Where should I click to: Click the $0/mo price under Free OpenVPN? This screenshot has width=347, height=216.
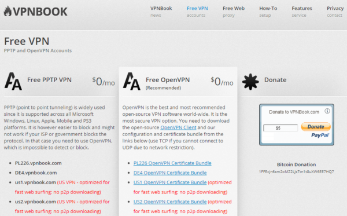coord(222,82)
